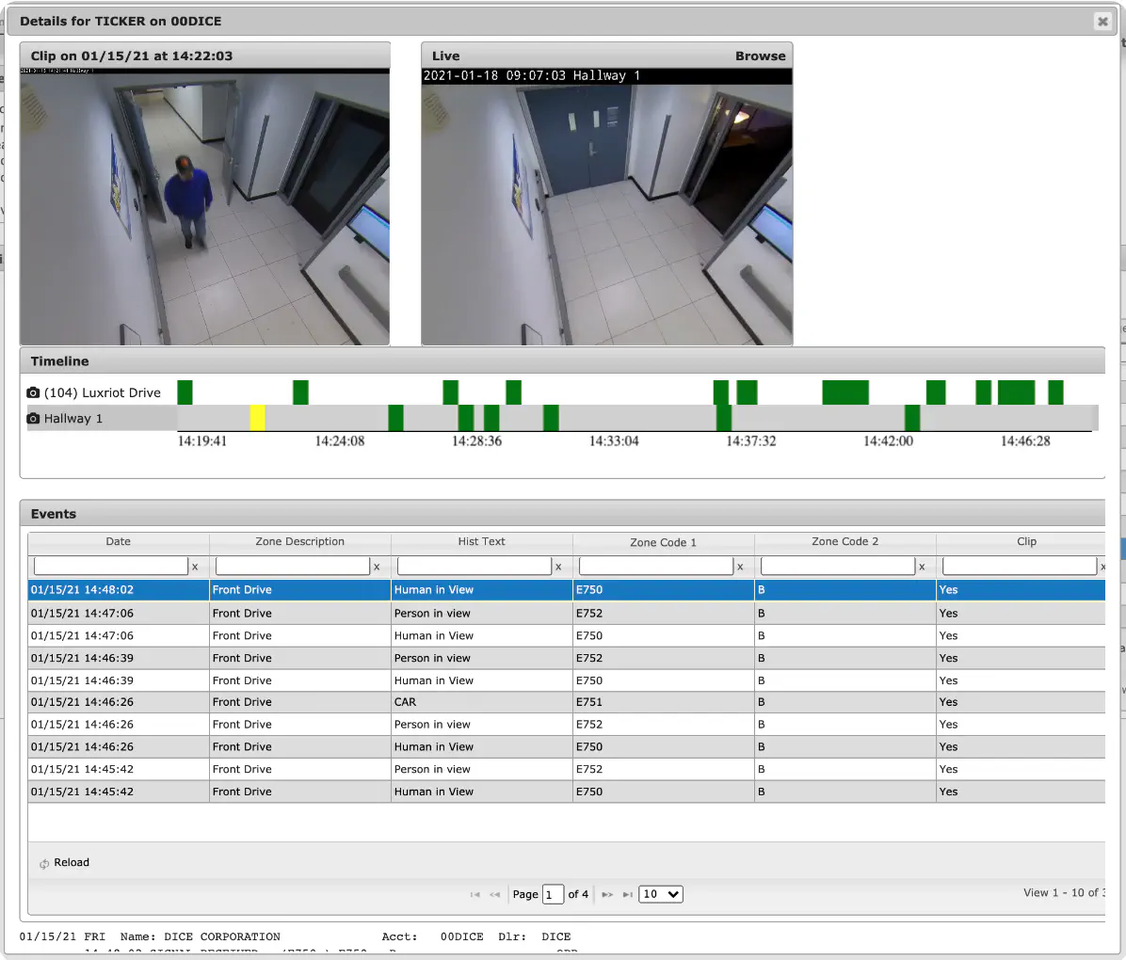This screenshot has width=1126, height=960.
Task: Sort by Clip column header
Action: click(x=1026, y=542)
